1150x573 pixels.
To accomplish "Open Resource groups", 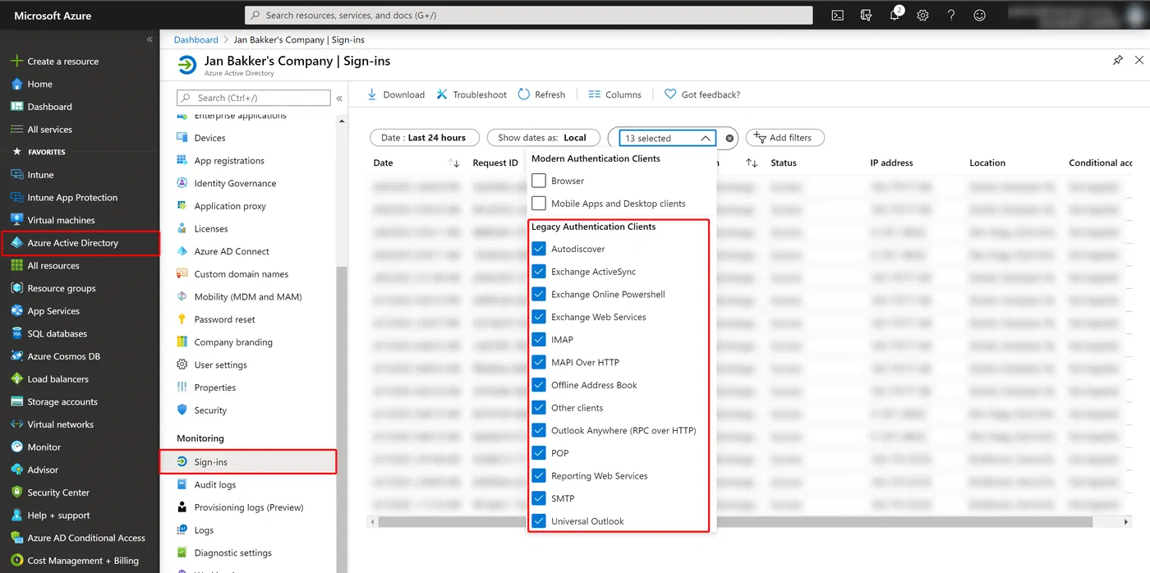I will pyautogui.click(x=62, y=288).
